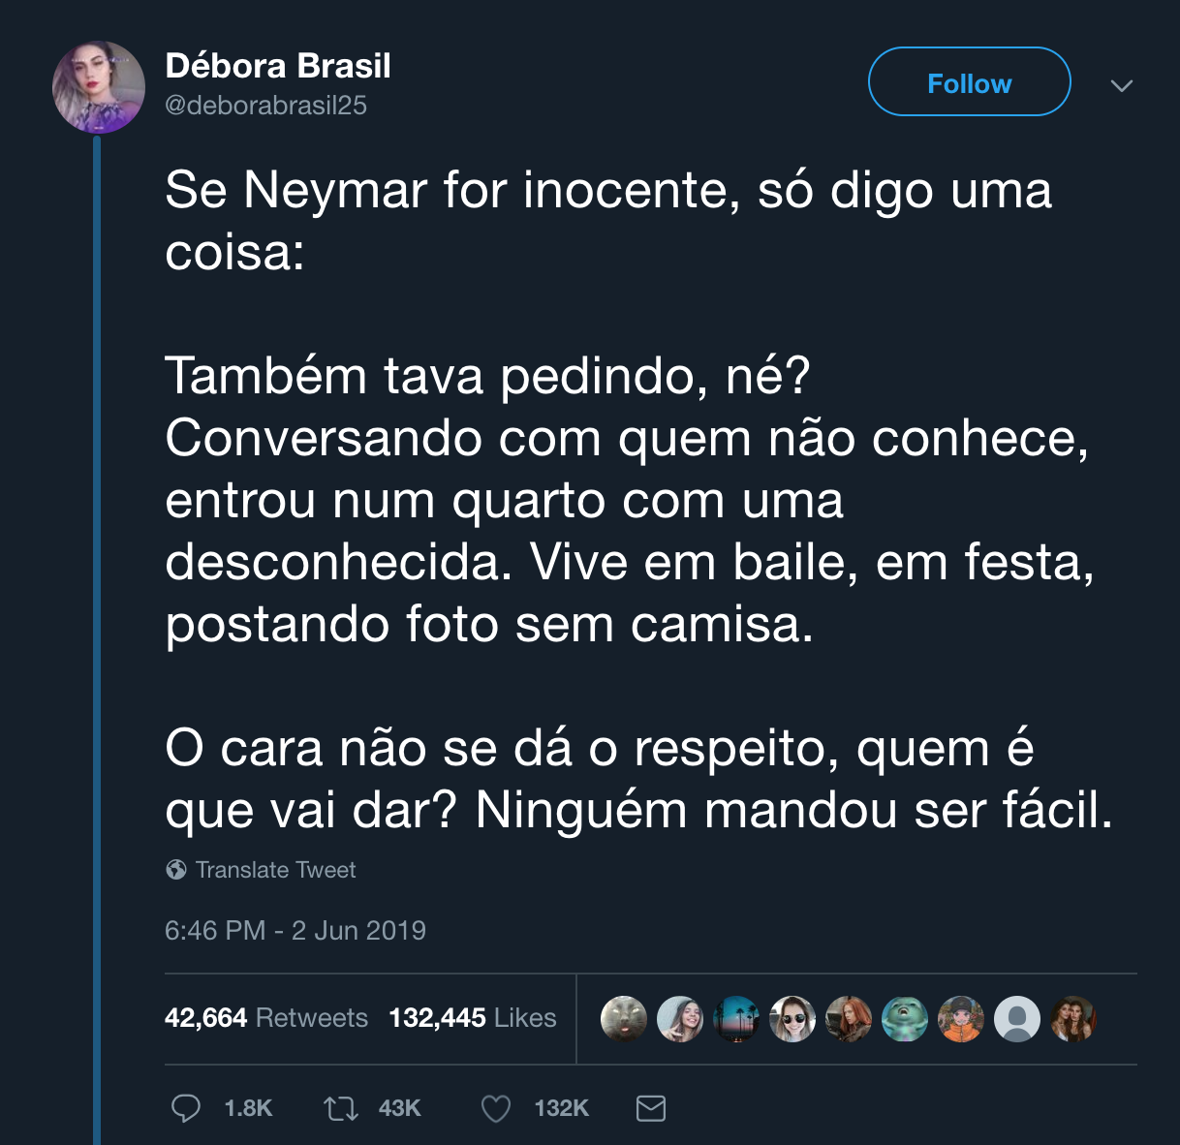The width and height of the screenshot is (1180, 1145).
Task: Click the reply speech bubble icon
Action: (185, 1108)
